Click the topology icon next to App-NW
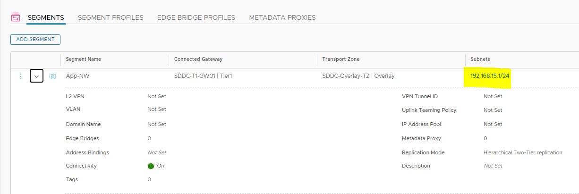The height and width of the screenshot is (194, 579). 53,76
